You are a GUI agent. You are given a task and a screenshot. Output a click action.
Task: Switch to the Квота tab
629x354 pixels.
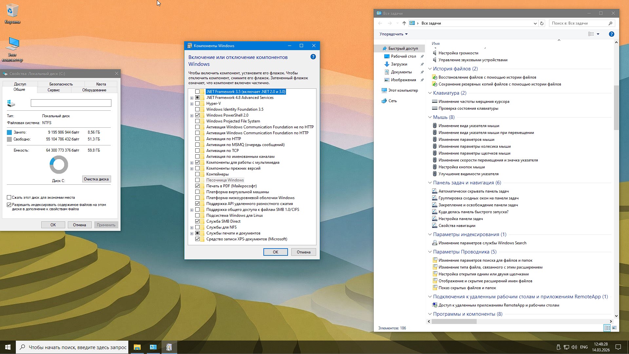tap(101, 84)
